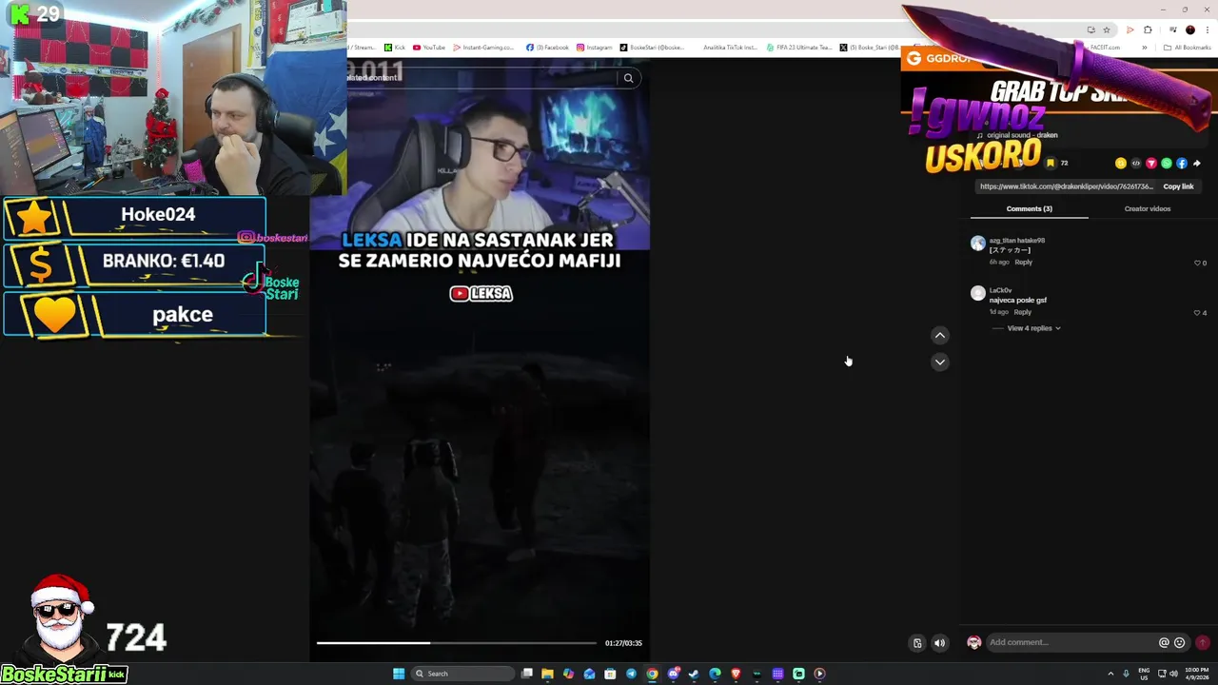1218x685 pixels.
Task: Open the emoji picker in comment box
Action: (x=1180, y=642)
